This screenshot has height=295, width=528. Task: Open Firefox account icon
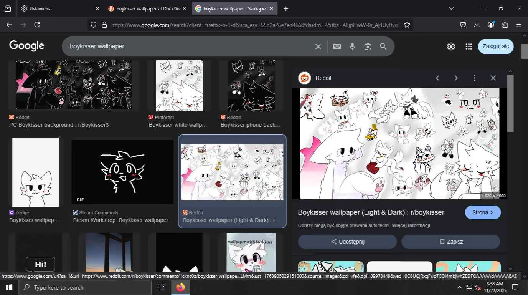(x=491, y=25)
